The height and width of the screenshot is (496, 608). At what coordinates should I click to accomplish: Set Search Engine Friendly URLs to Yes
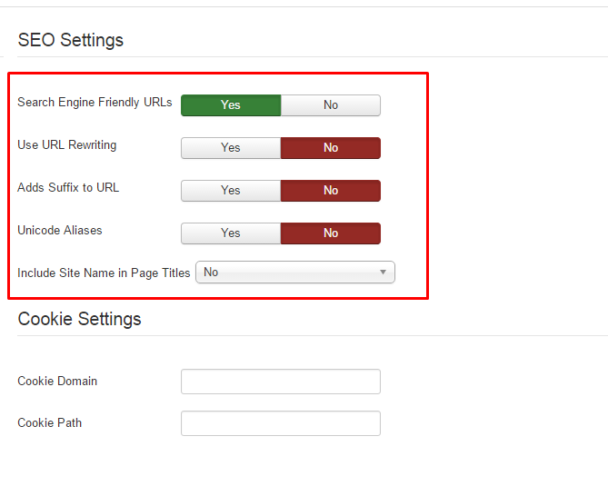[x=231, y=105]
